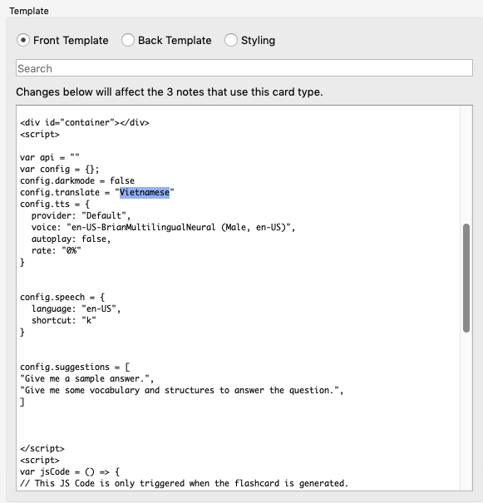Click the provider: "Default" line

[x=81, y=215]
